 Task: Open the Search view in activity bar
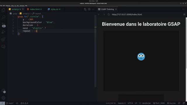click(3, 17)
